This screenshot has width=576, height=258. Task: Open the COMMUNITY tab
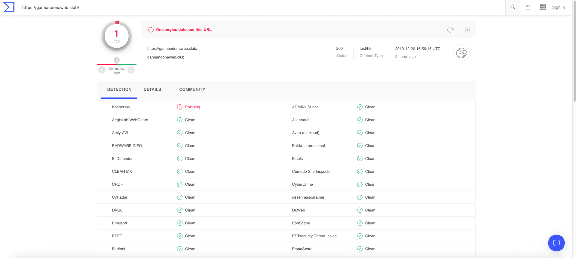pyautogui.click(x=192, y=89)
